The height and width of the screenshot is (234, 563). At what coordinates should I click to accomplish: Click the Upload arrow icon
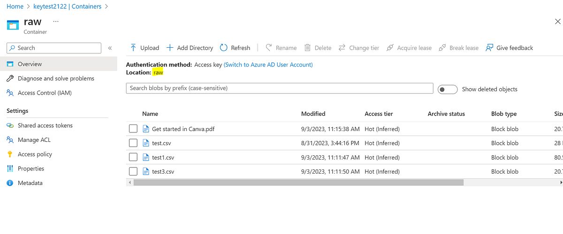point(133,48)
